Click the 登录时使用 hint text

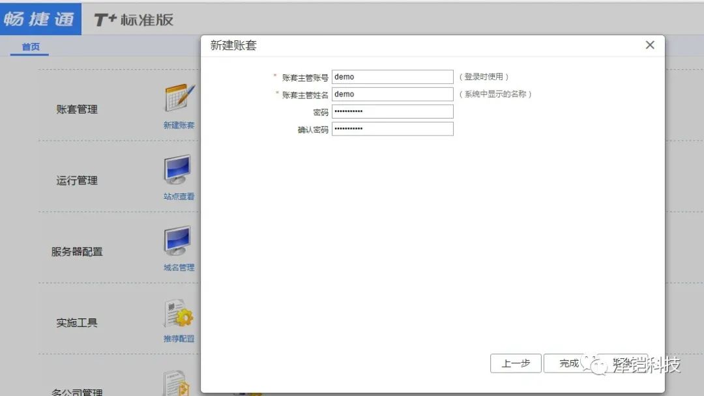[484, 77]
